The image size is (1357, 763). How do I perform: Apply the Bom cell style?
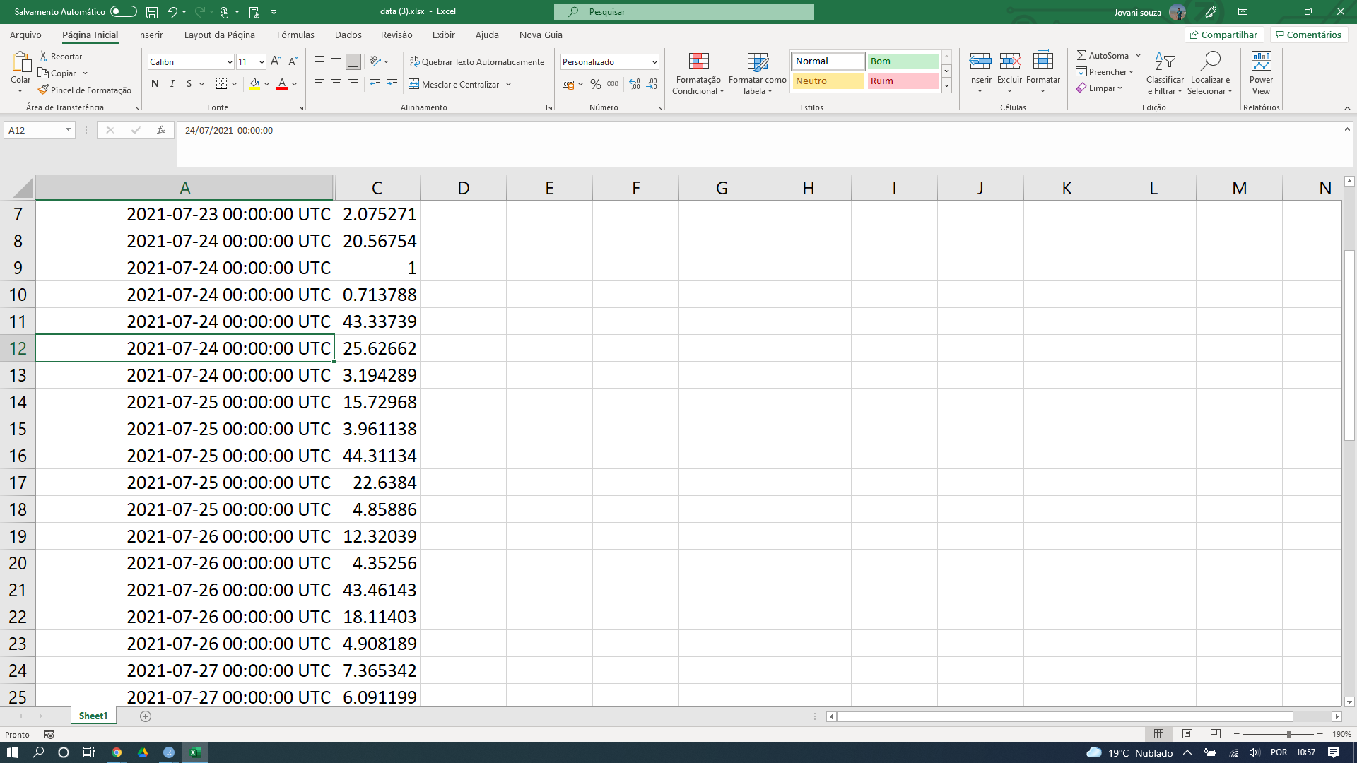pyautogui.click(x=903, y=61)
